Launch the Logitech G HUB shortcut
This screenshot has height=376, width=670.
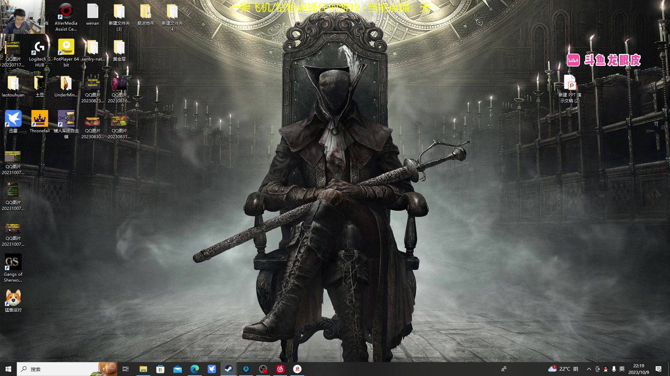tap(39, 53)
